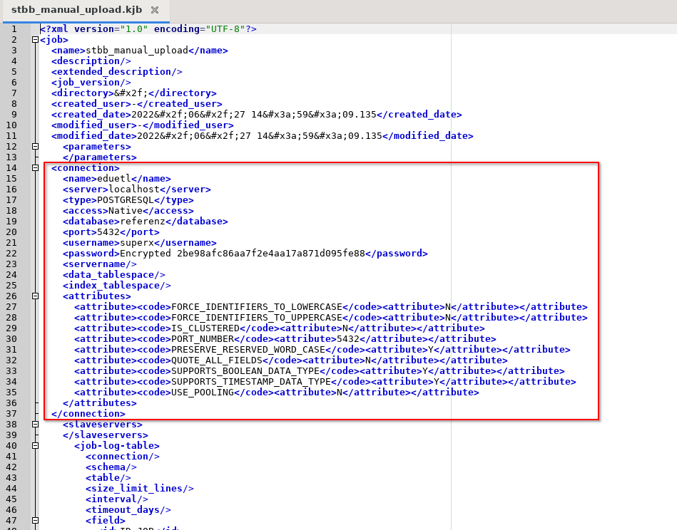
Task: Collapse the job-log-table fold marker
Action: click(35, 446)
